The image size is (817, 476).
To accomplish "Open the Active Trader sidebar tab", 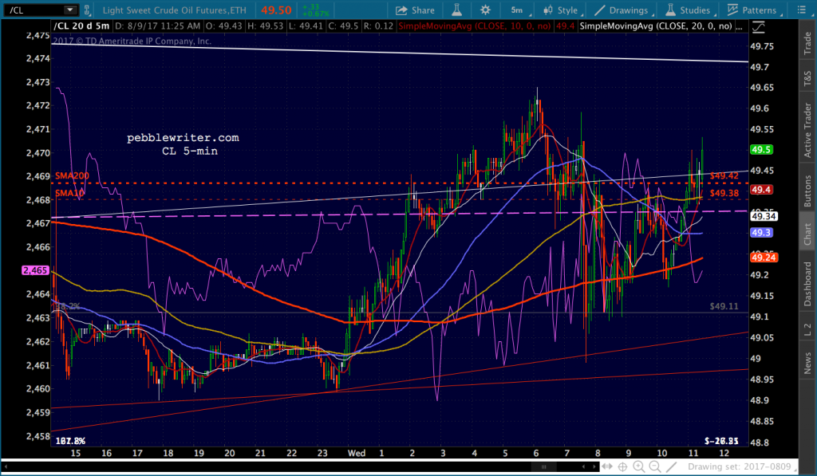I will pyautogui.click(x=807, y=132).
